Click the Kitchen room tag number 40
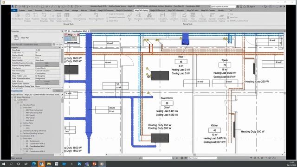This screenshot has width=297, height=167. (214, 130)
